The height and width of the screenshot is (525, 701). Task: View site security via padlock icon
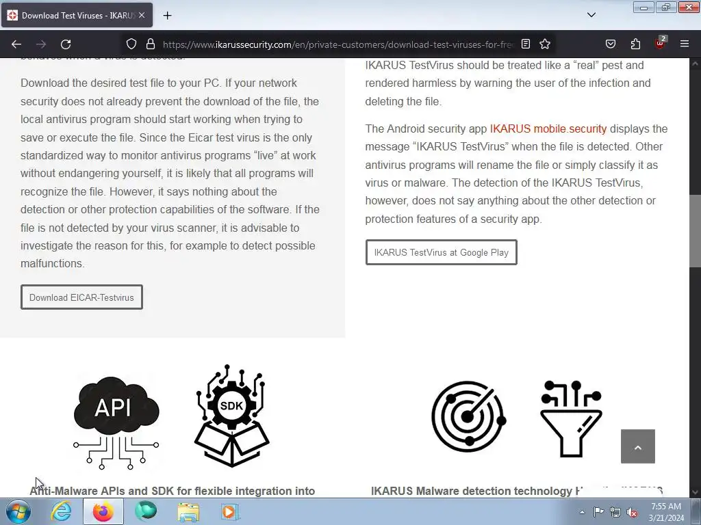coord(151,44)
